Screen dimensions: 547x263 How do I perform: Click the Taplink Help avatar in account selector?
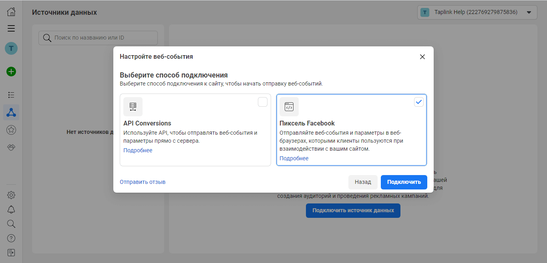point(425,12)
